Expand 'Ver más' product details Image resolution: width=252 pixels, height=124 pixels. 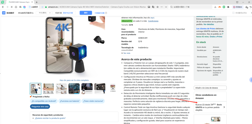coord(126,53)
